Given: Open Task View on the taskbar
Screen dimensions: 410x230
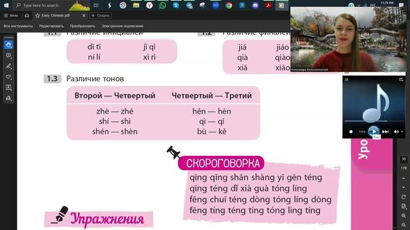Looking at the screenshot, I should [96, 5].
